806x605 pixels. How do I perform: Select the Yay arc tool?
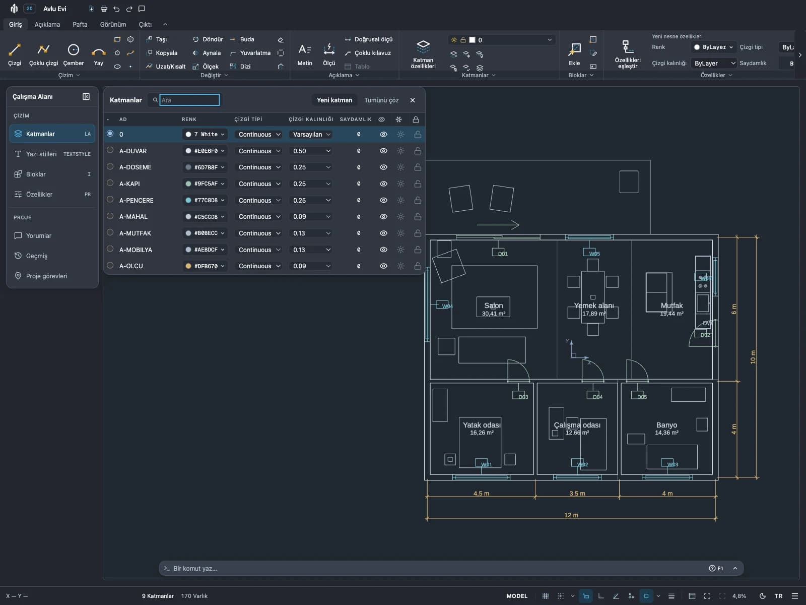[x=99, y=55]
